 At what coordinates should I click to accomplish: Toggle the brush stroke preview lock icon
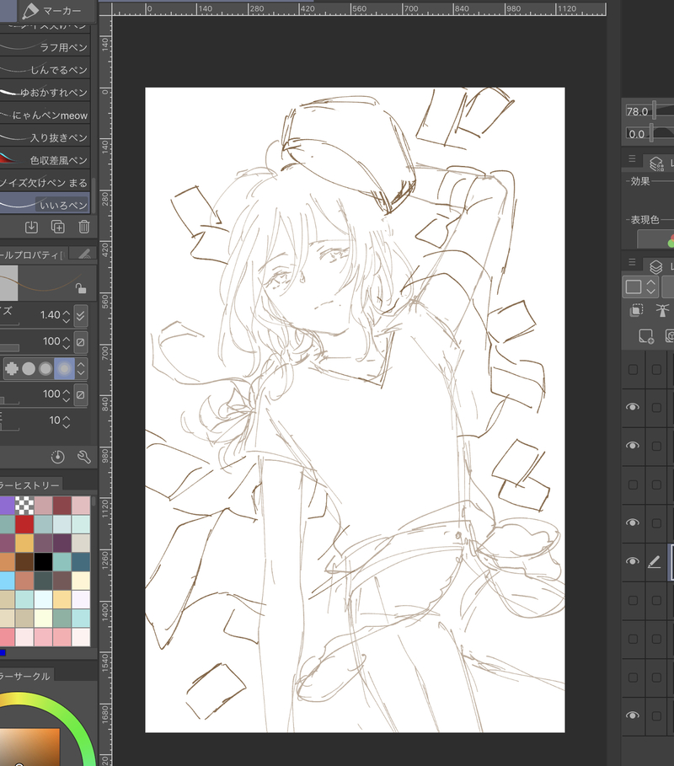click(x=81, y=288)
